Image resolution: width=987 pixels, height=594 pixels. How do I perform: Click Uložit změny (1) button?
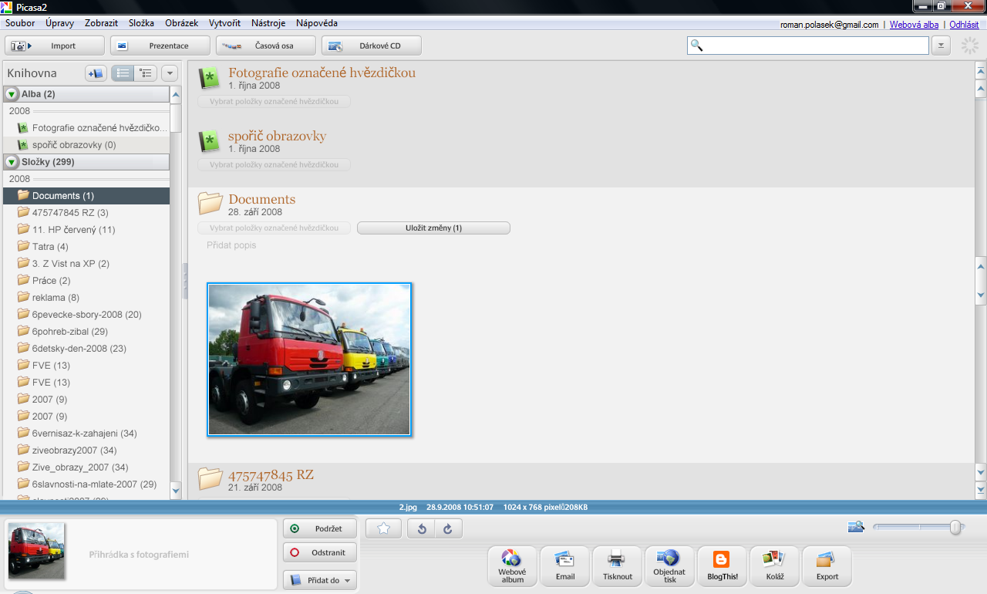[x=433, y=228]
